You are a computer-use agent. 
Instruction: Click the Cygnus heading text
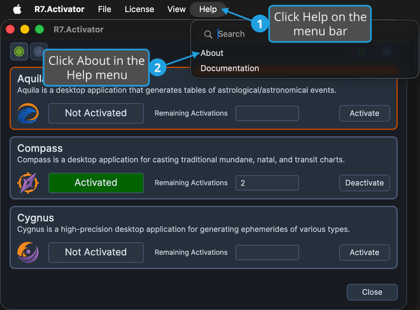[36, 218]
